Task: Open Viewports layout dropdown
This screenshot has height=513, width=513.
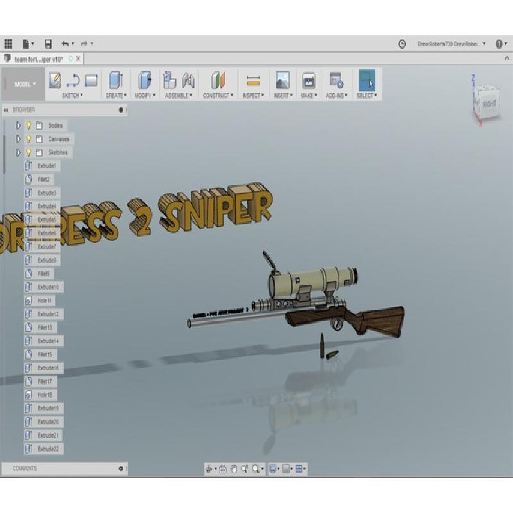Action: pos(300,469)
